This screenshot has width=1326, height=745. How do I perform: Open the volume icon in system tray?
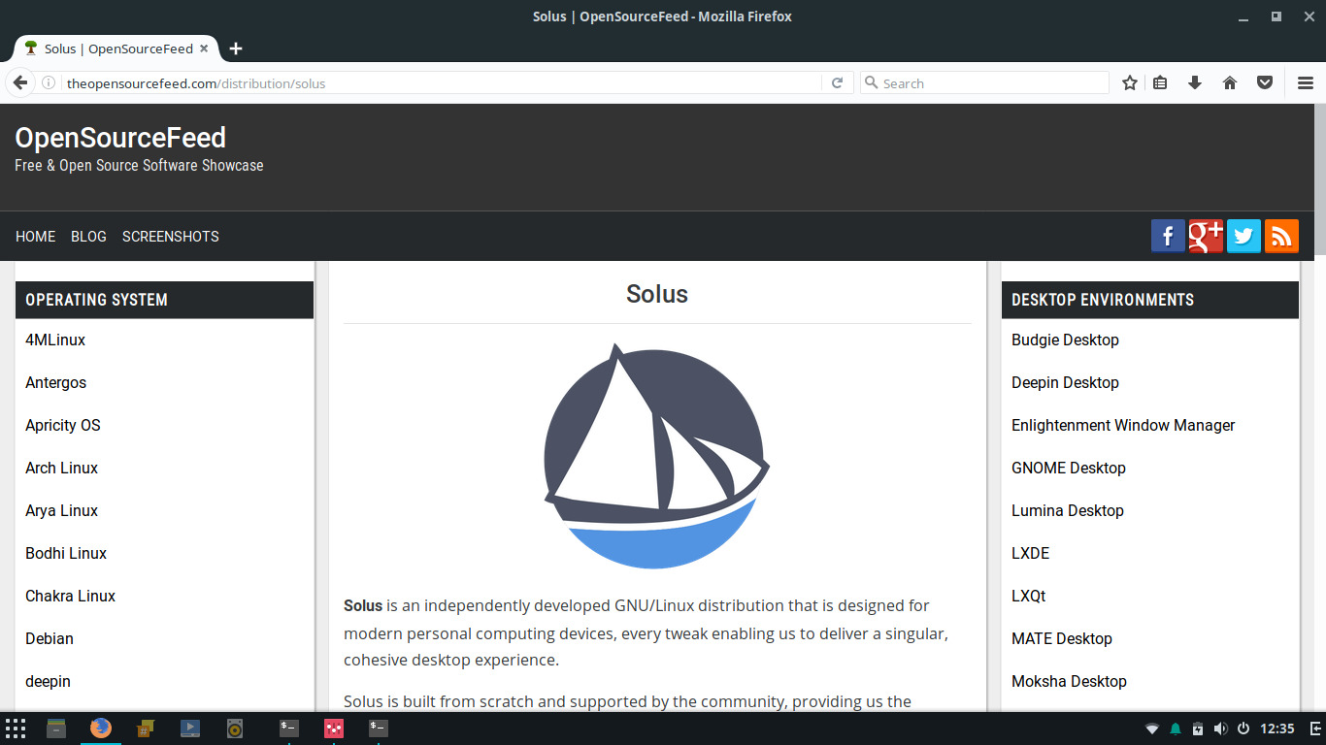tap(1219, 728)
